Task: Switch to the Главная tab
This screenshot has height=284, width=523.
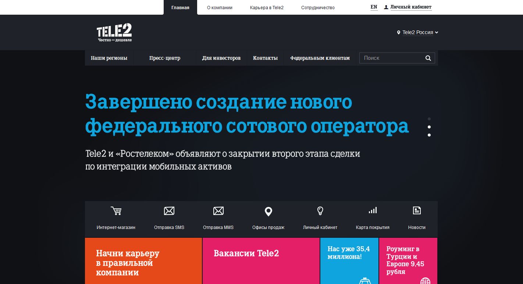Action: [180, 7]
